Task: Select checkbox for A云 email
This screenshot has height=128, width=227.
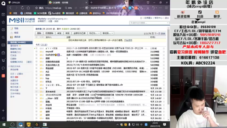Action: click(x=37, y=72)
